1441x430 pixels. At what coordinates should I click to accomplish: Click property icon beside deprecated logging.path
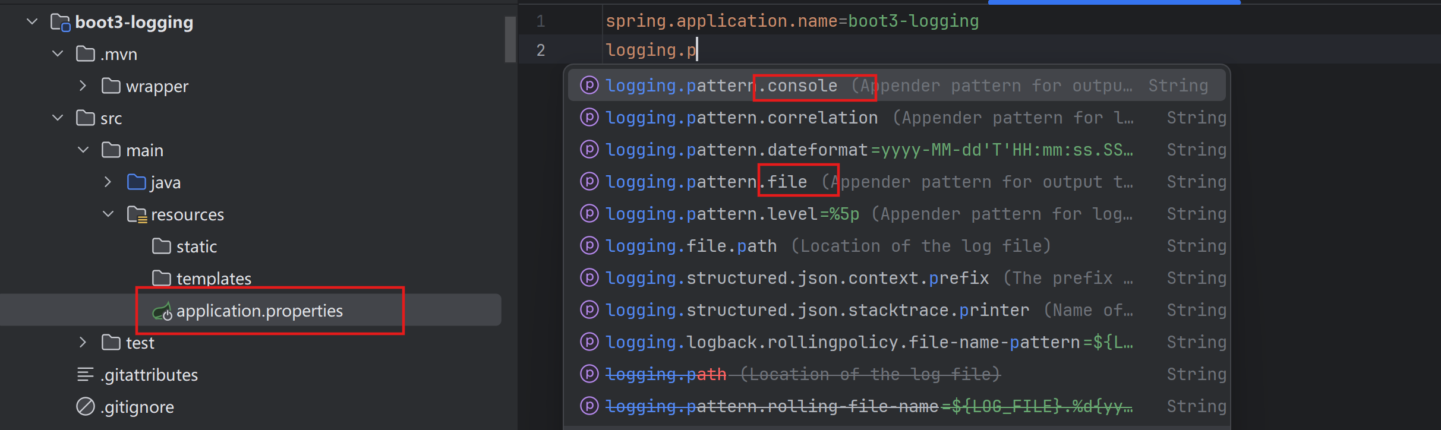coord(589,374)
